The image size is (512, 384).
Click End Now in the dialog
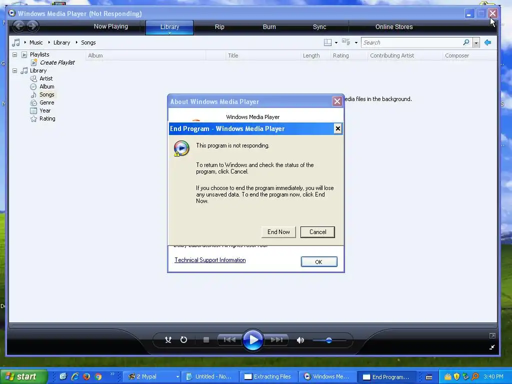[x=278, y=232]
